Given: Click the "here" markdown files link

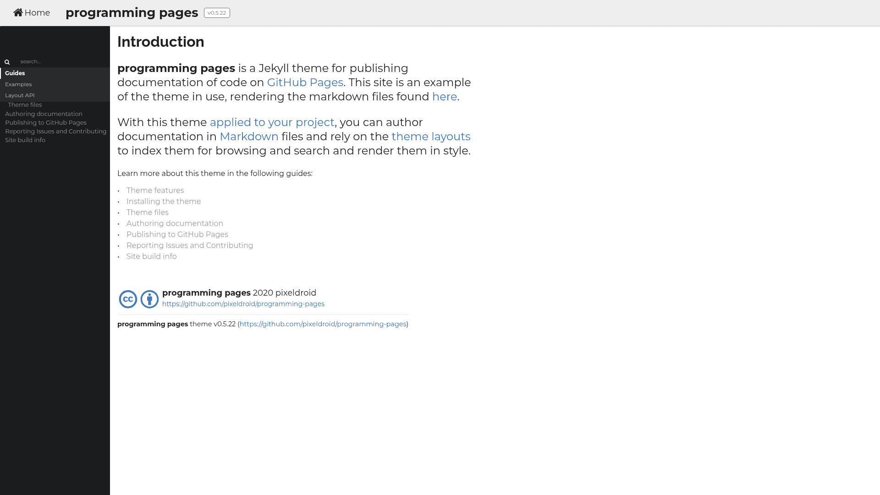Looking at the screenshot, I should (445, 97).
